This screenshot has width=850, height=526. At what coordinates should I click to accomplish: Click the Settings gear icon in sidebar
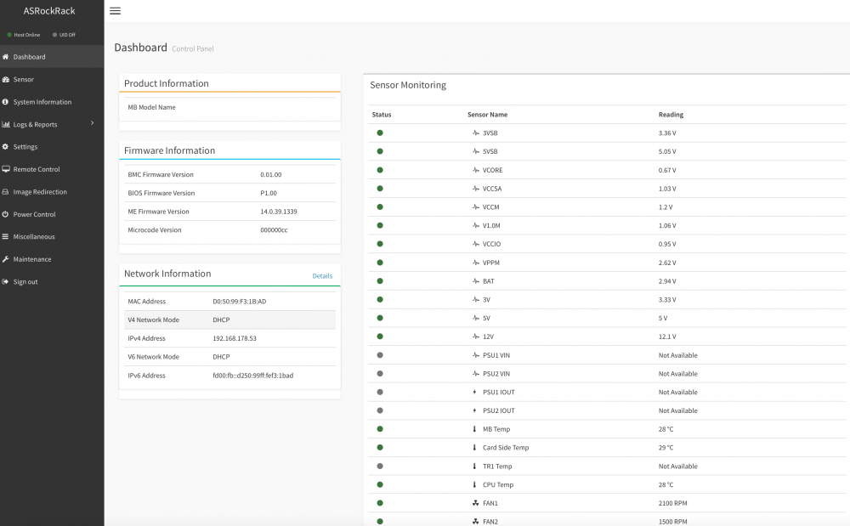coord(5,147)
